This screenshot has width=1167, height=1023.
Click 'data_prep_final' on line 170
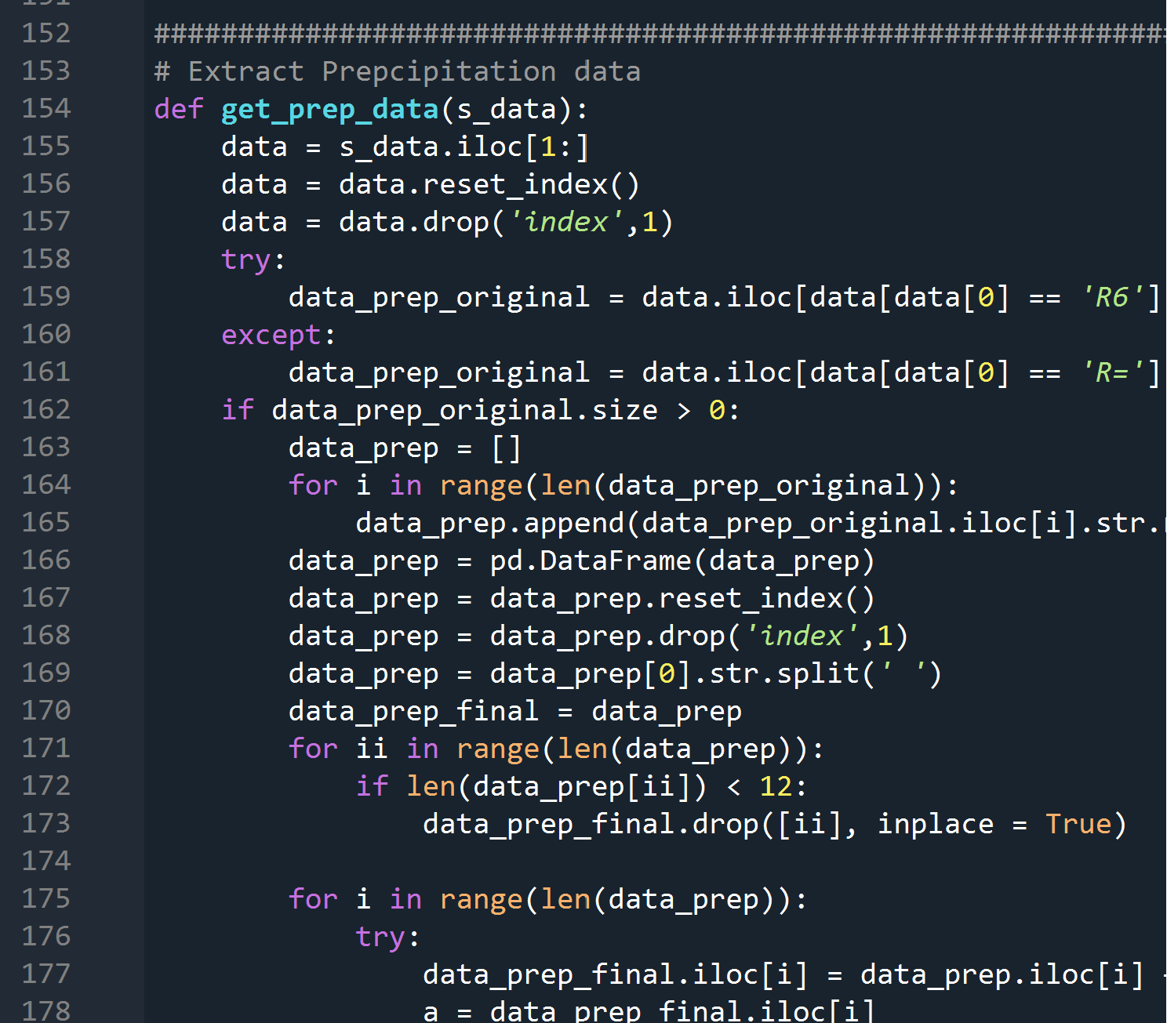[413, 711]
